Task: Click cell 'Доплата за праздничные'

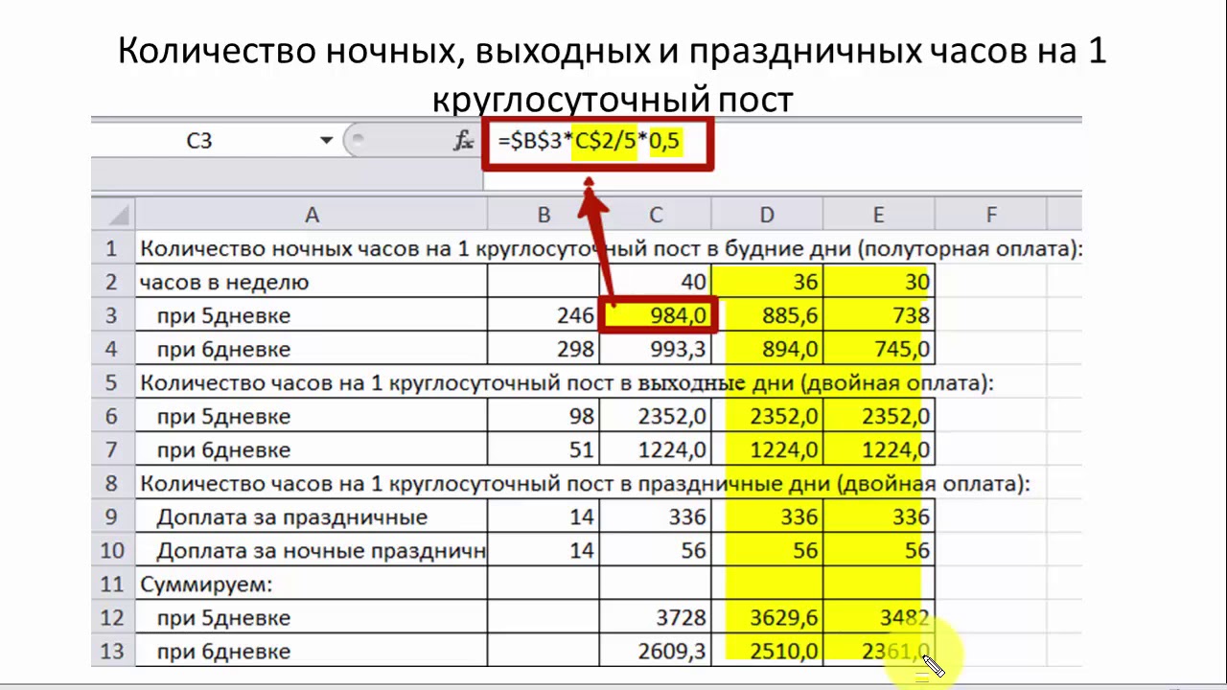Action: (x=312, y=517)
